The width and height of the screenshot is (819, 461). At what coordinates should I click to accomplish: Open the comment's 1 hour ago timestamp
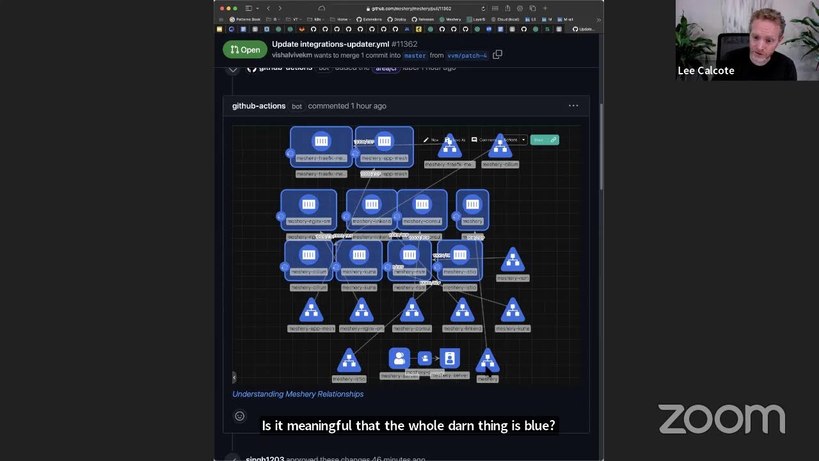(x=369, y=106)
